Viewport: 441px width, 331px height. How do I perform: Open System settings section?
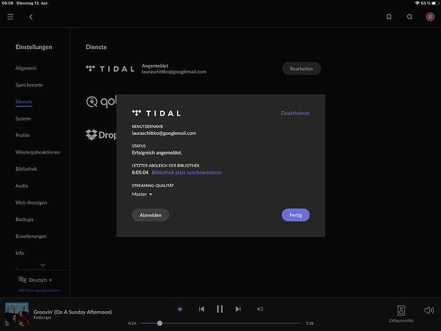click(x=23, y=118)
